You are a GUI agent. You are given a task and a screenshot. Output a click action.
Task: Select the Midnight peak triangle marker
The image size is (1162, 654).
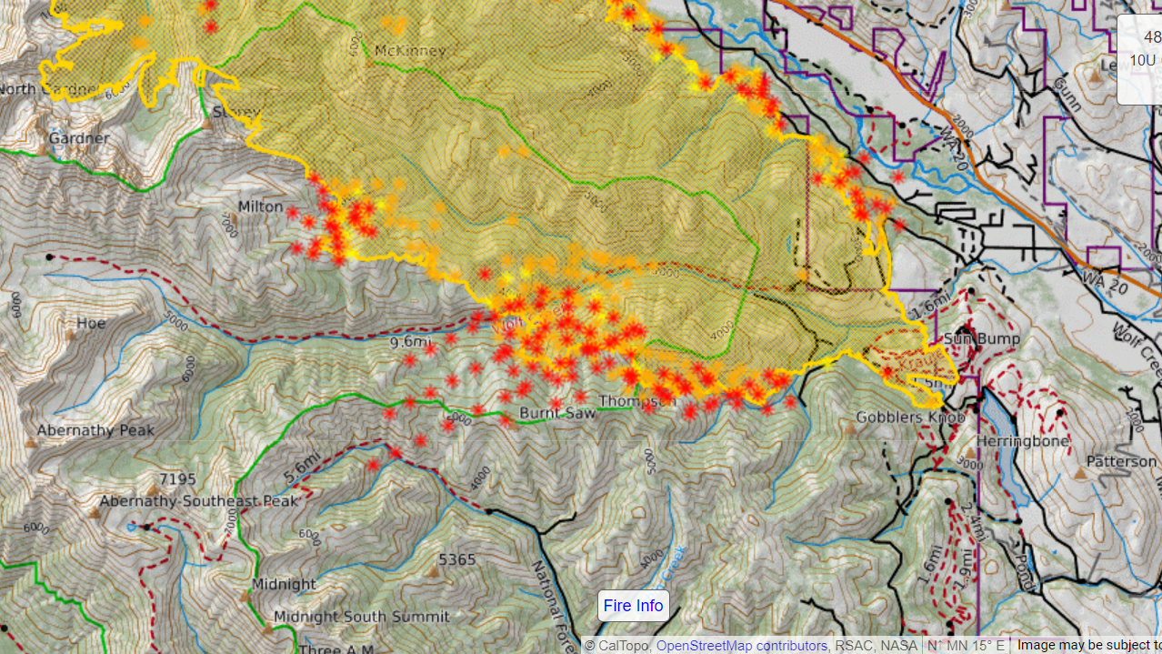[245, 597]
